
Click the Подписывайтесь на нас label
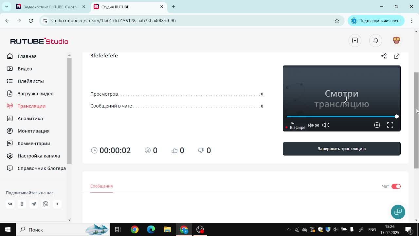(x=30, y=193)
